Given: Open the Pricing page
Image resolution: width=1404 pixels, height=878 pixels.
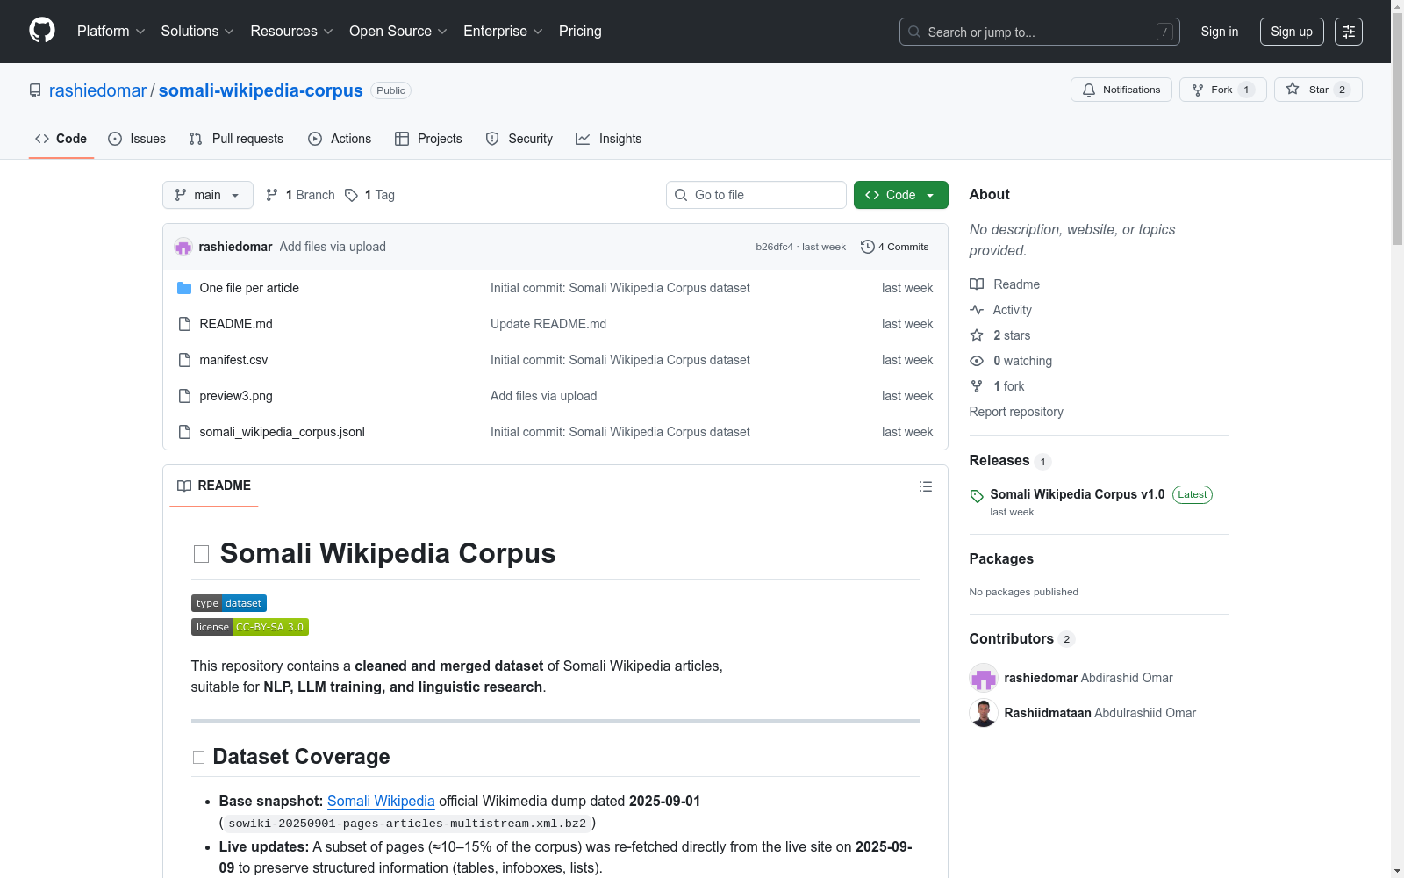Looking at the screenshot, I should click(x=580, y=31).
